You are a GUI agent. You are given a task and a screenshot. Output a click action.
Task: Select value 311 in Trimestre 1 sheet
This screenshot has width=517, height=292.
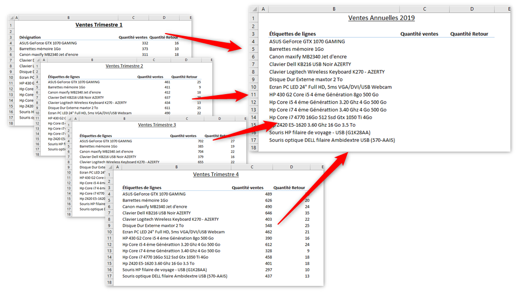145,54
